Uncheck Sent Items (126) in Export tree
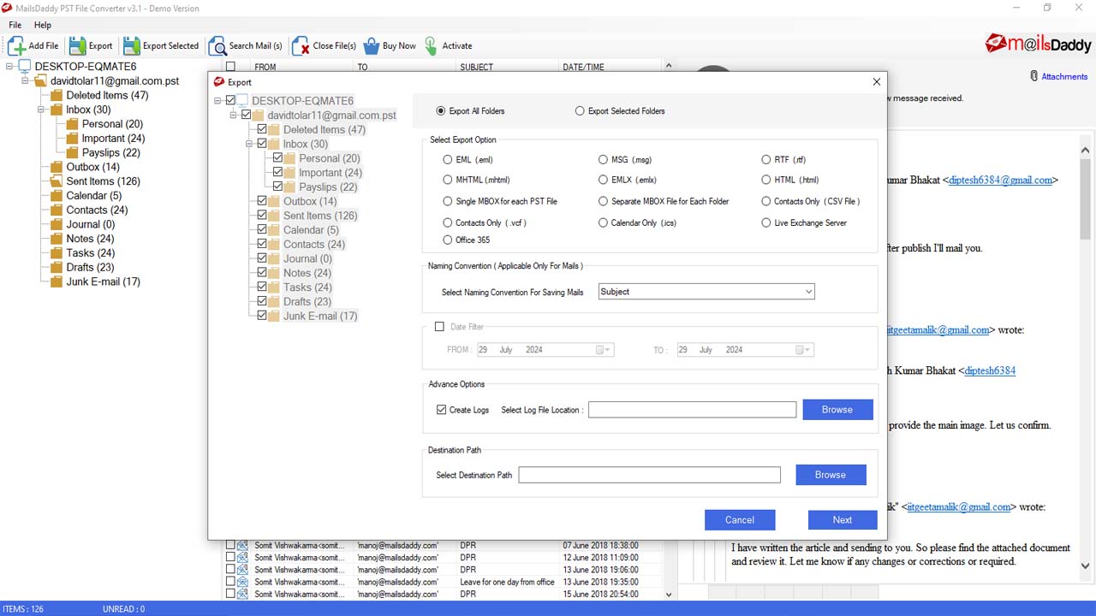 tap(262, 216)
